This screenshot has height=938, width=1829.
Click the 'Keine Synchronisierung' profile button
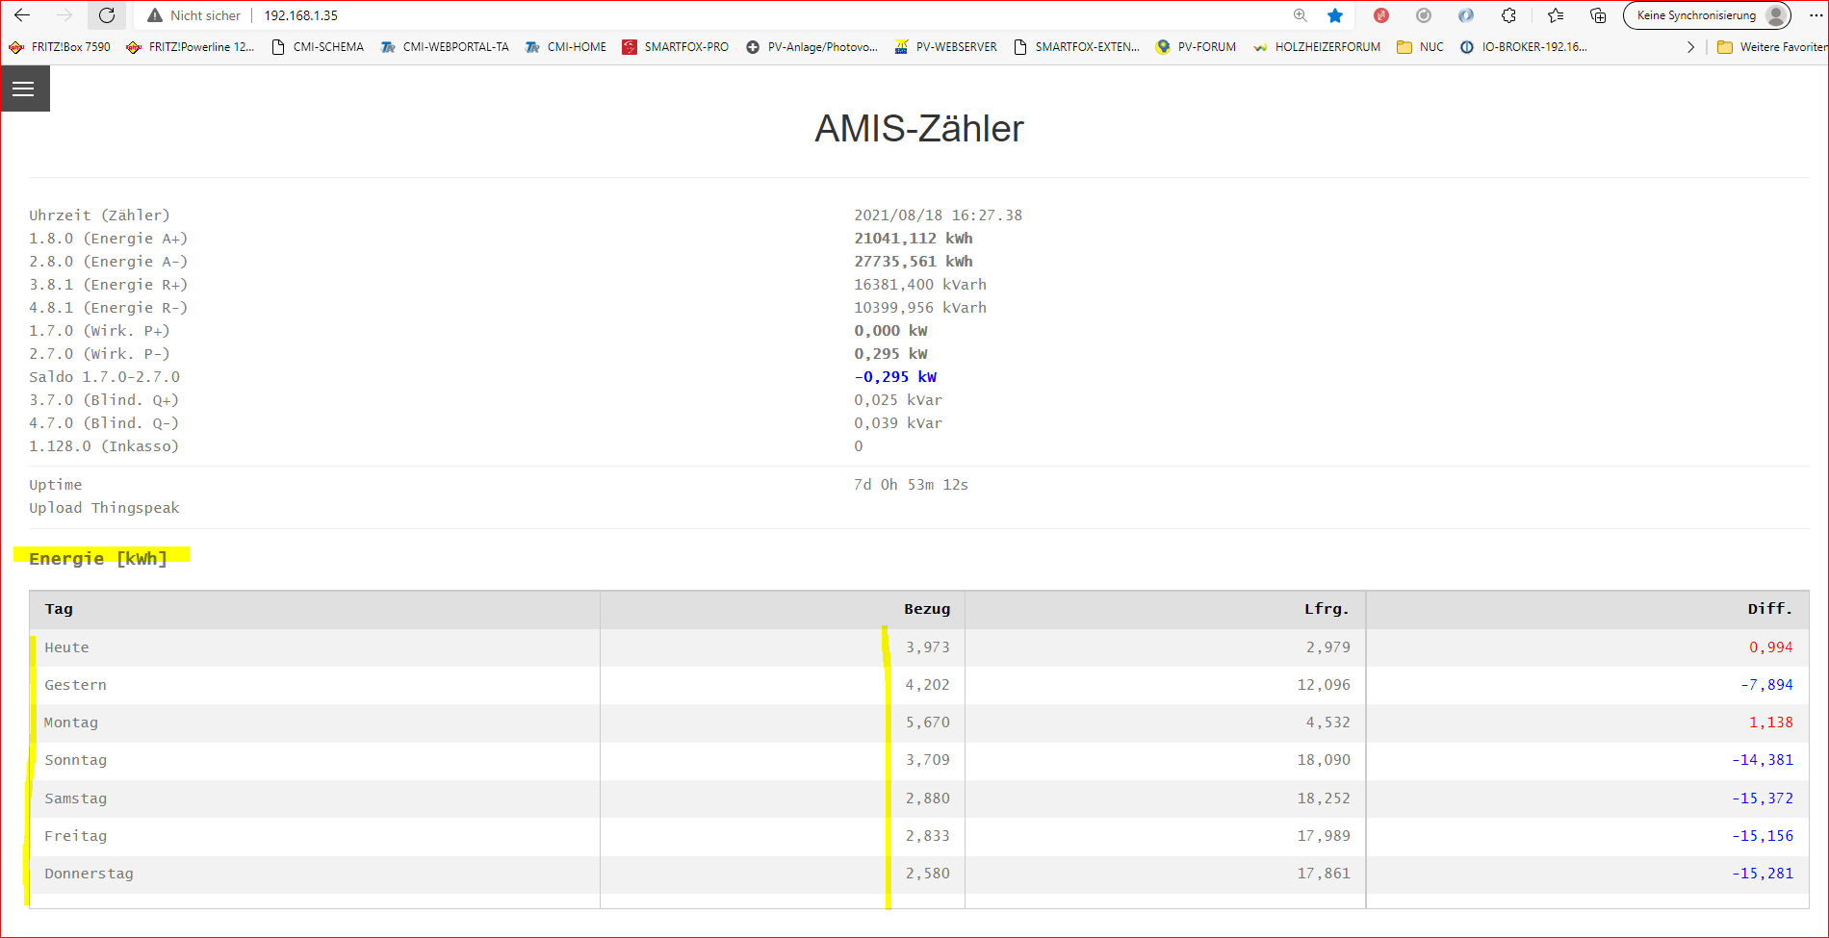tap(1707, 15)
